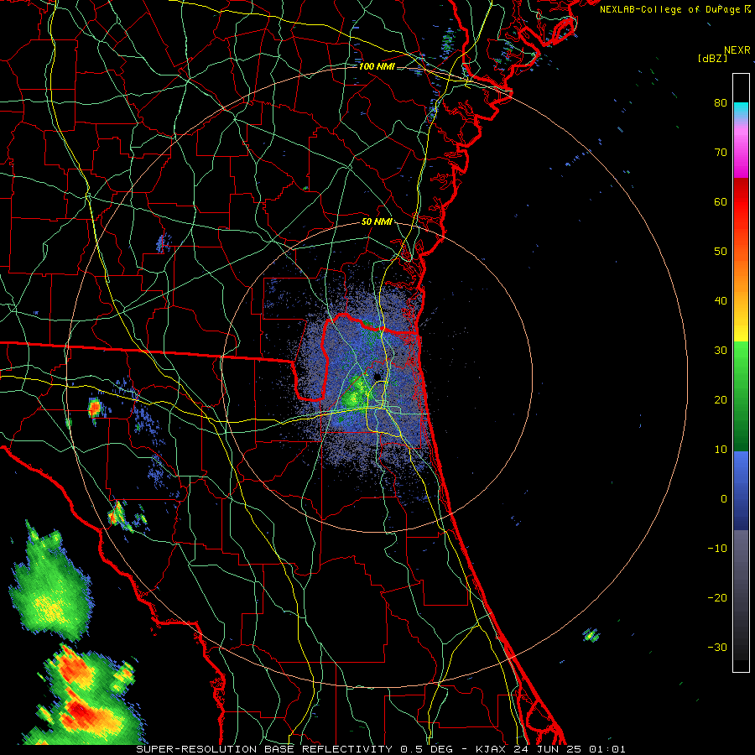The width and height of the screenshot is (755, 755).
Task: Click the cyan segment of the color bar
Action: pyautogui.click(x=741, y=110)
